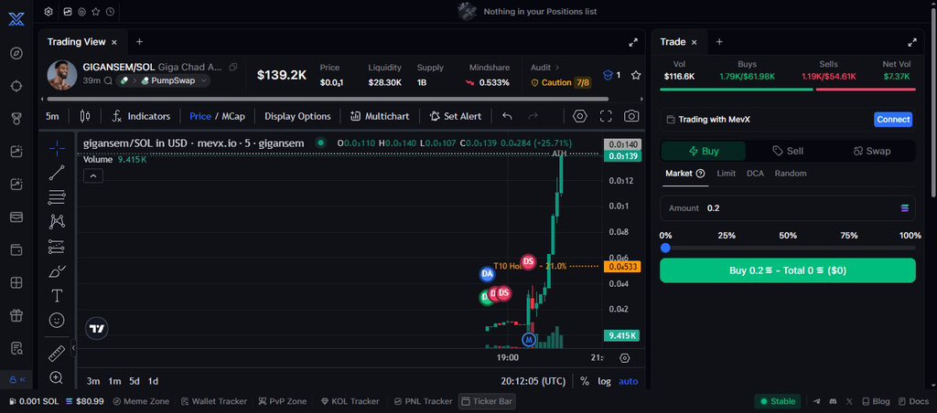Click the MevX logo icon
This screenshot has width=937, height=413.
(16, 18)
